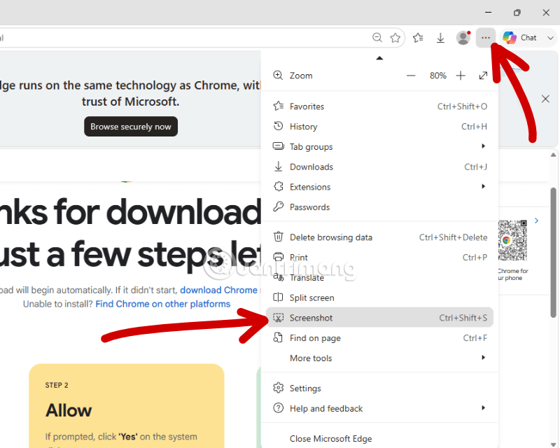Click the zoom-out magnifier in address bar
Image resolution: width=560 pixels, height=448 pixels.
tap(377, 38)
